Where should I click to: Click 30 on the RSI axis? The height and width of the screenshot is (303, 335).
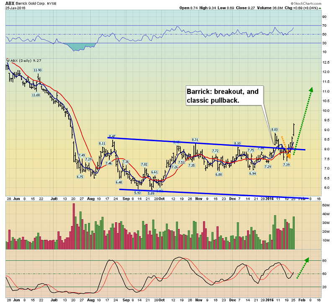(324, 43)
